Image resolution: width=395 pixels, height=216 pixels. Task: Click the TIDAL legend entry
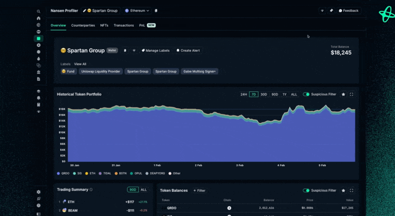(105, 174)
